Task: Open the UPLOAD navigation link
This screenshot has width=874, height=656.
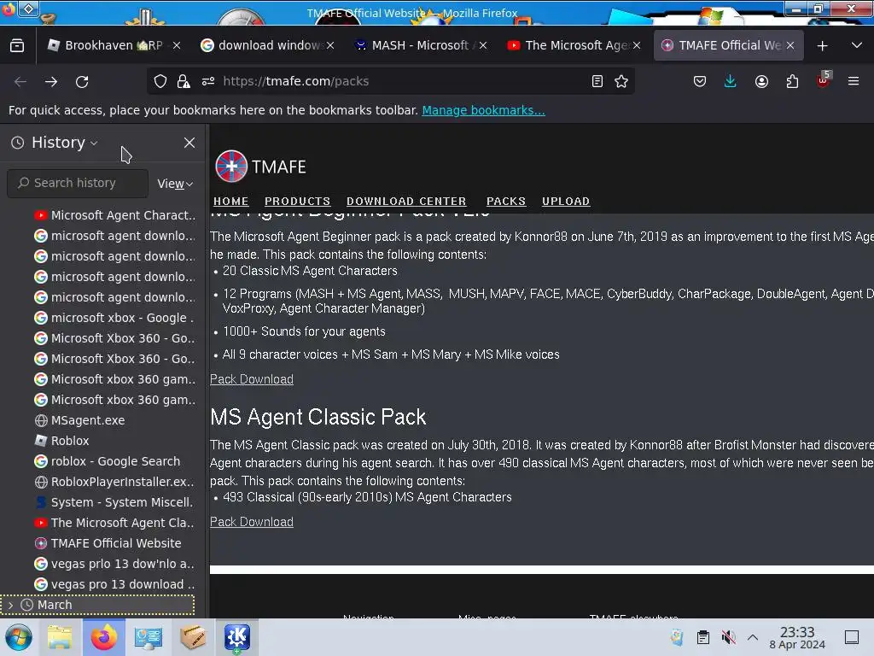Action: coord(565,201)
